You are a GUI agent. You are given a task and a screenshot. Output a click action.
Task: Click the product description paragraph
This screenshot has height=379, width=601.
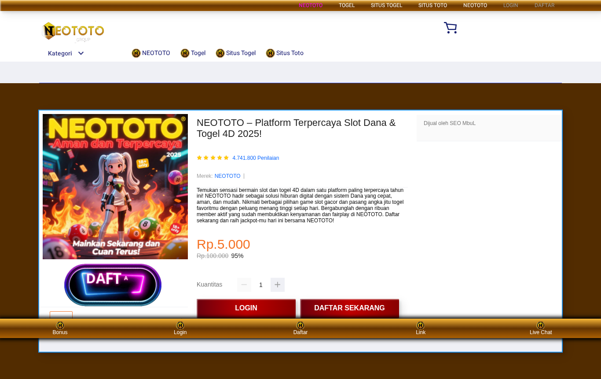point(300,205)
